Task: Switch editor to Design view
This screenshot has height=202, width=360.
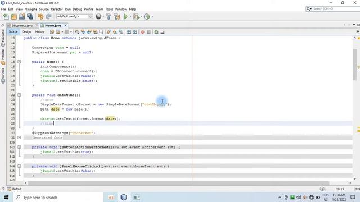Action: point(26,32)
